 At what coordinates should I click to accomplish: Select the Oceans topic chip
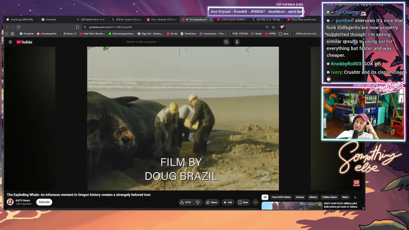click(x=300, y=197)
